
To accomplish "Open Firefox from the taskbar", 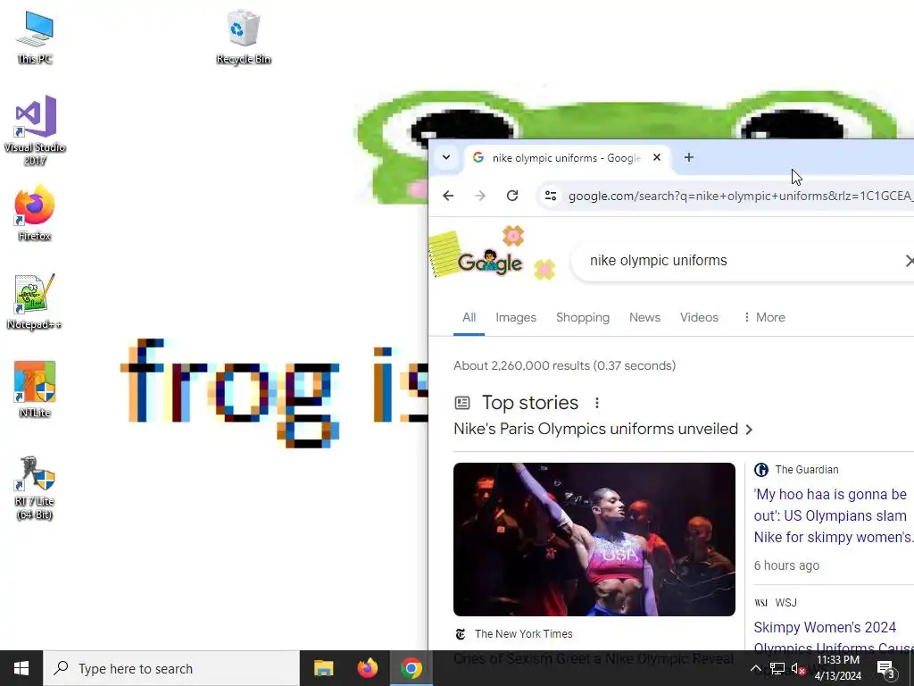I will [367, 668].
